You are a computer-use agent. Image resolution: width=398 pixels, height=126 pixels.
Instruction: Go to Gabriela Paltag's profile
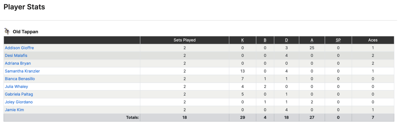[x=19, y=94]
